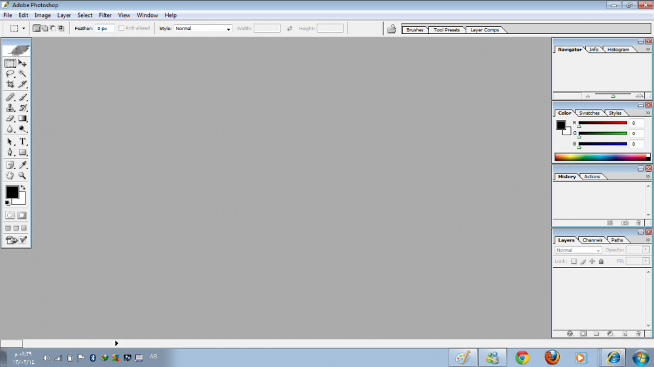Pick the Magic Wand tool
This screenshot has height=367, width=654.
[x=23, y=74]
